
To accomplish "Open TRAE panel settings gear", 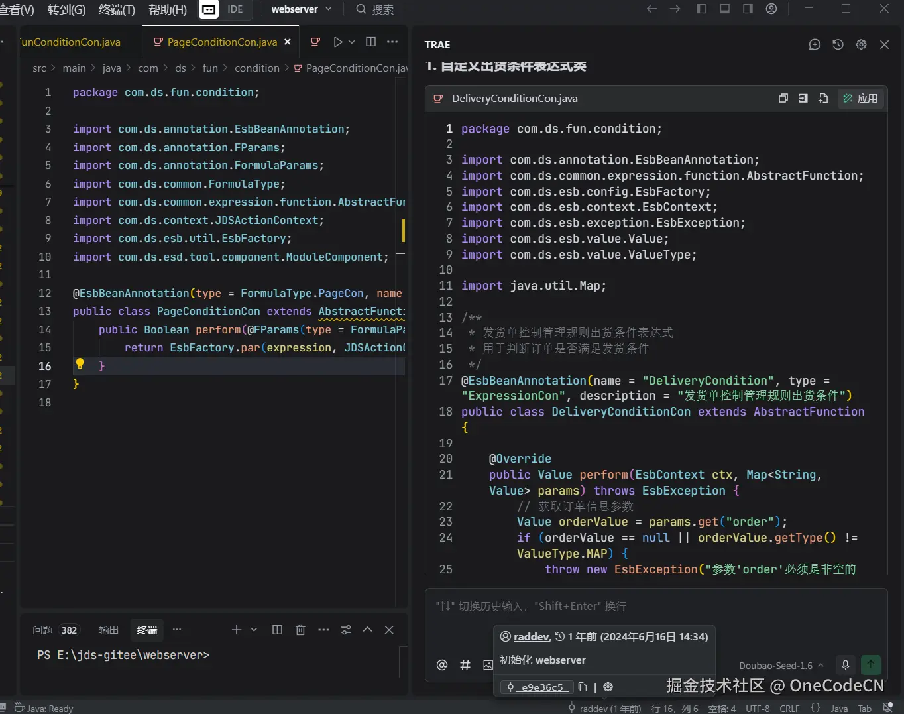I will click(x=861, y=44).
